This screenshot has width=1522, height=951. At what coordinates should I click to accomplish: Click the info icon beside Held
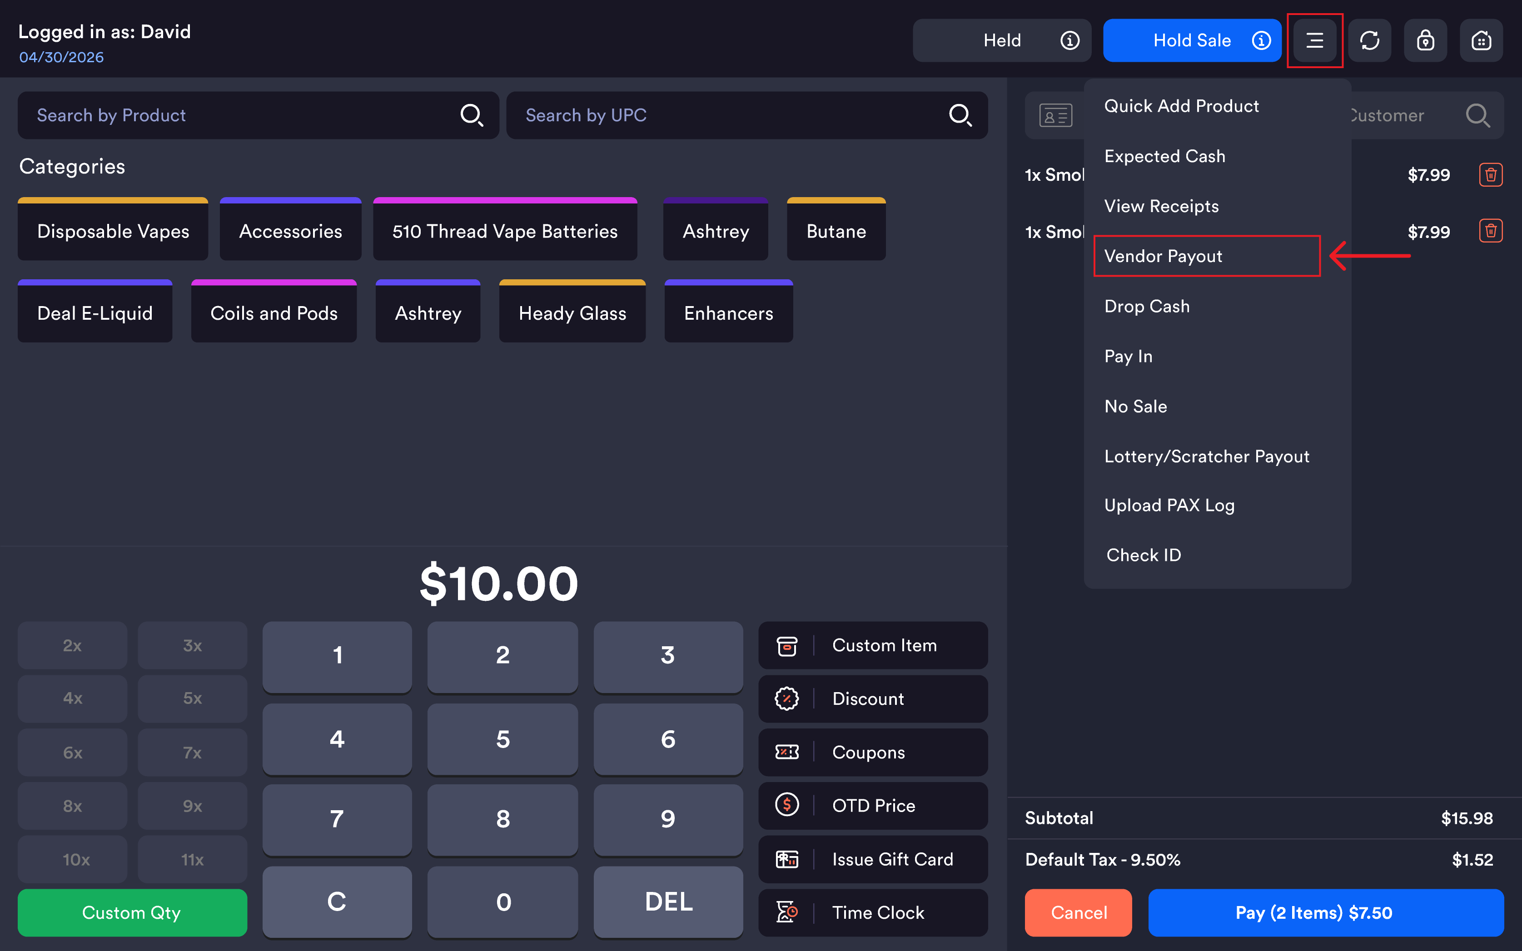[x=1069, y=40]
